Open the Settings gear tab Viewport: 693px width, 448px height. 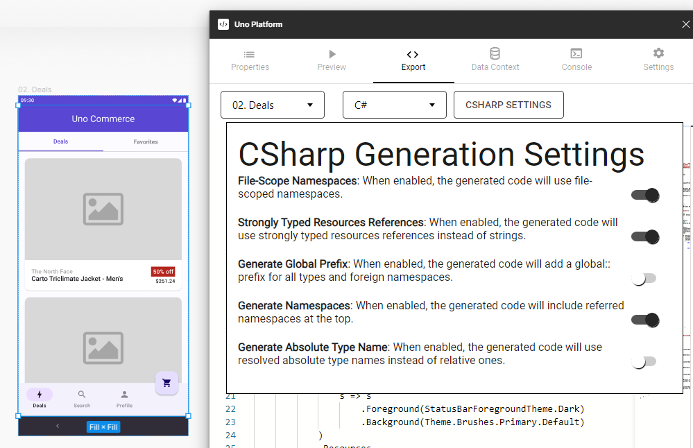pyautogui.click(x=658, y=60)
